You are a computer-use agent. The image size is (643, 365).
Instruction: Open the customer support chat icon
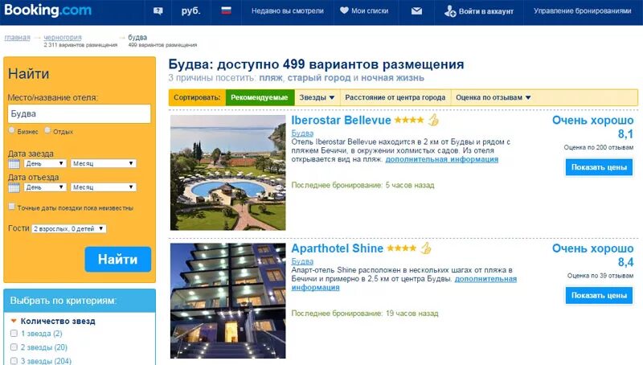click(158, 11)
